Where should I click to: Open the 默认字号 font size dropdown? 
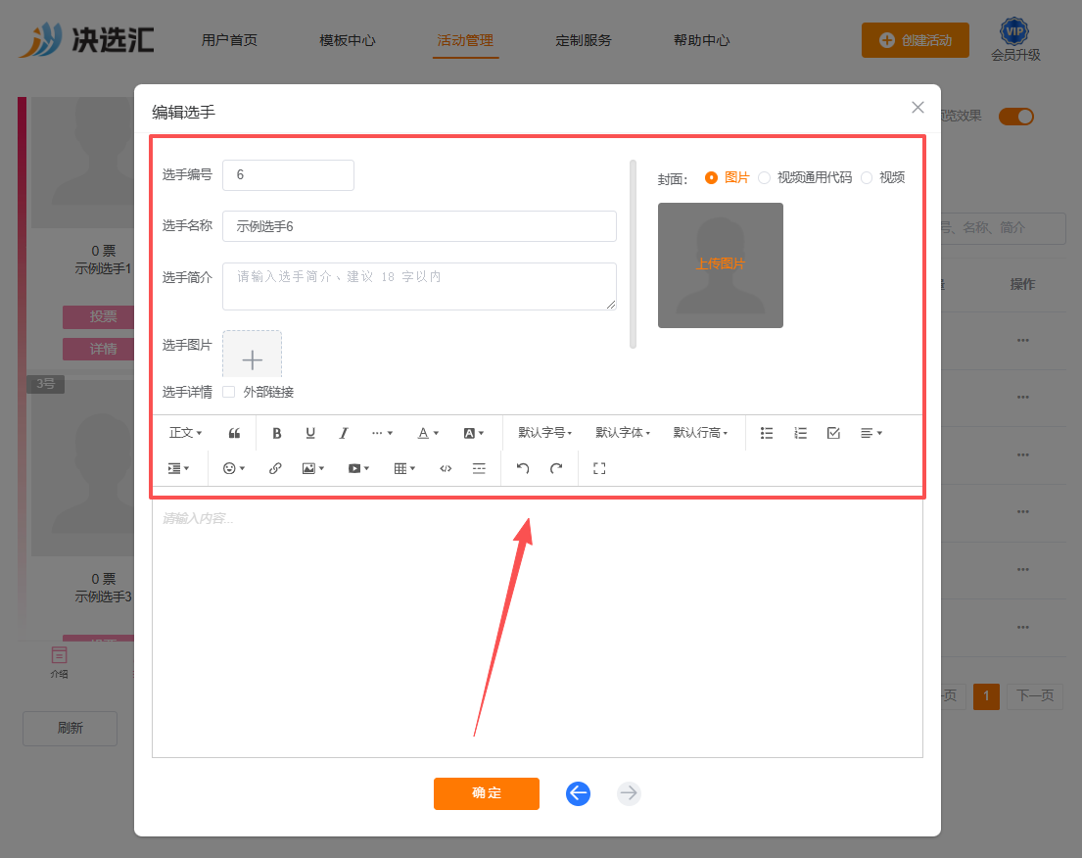click(545, 433)
